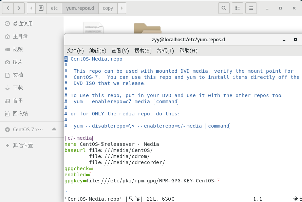Click the 'yum --disablerepo=\*' comment line

148,126
